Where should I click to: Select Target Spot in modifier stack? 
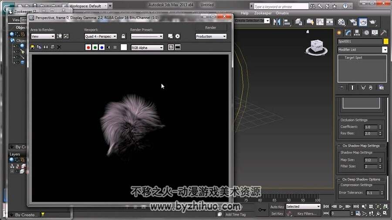coord(353,58)
